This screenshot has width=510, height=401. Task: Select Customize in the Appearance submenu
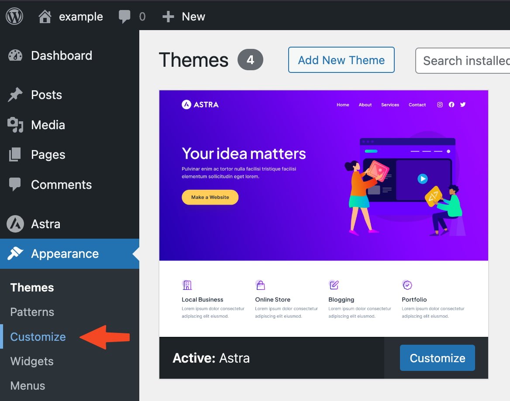click(38, 337)
